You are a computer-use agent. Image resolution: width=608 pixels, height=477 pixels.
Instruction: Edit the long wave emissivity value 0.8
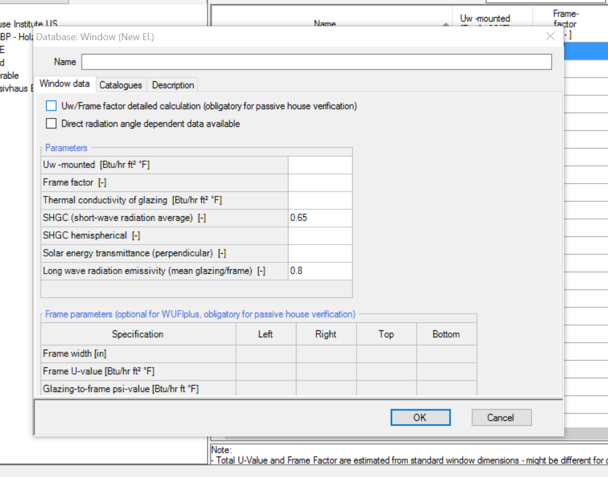(x=320, y=271)
